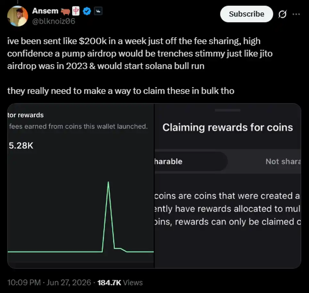Viewport: 309px width, 293px height.
Task: Open the 10:09 PM Jun 27 timestamp
Action: (x=49, y=282)
